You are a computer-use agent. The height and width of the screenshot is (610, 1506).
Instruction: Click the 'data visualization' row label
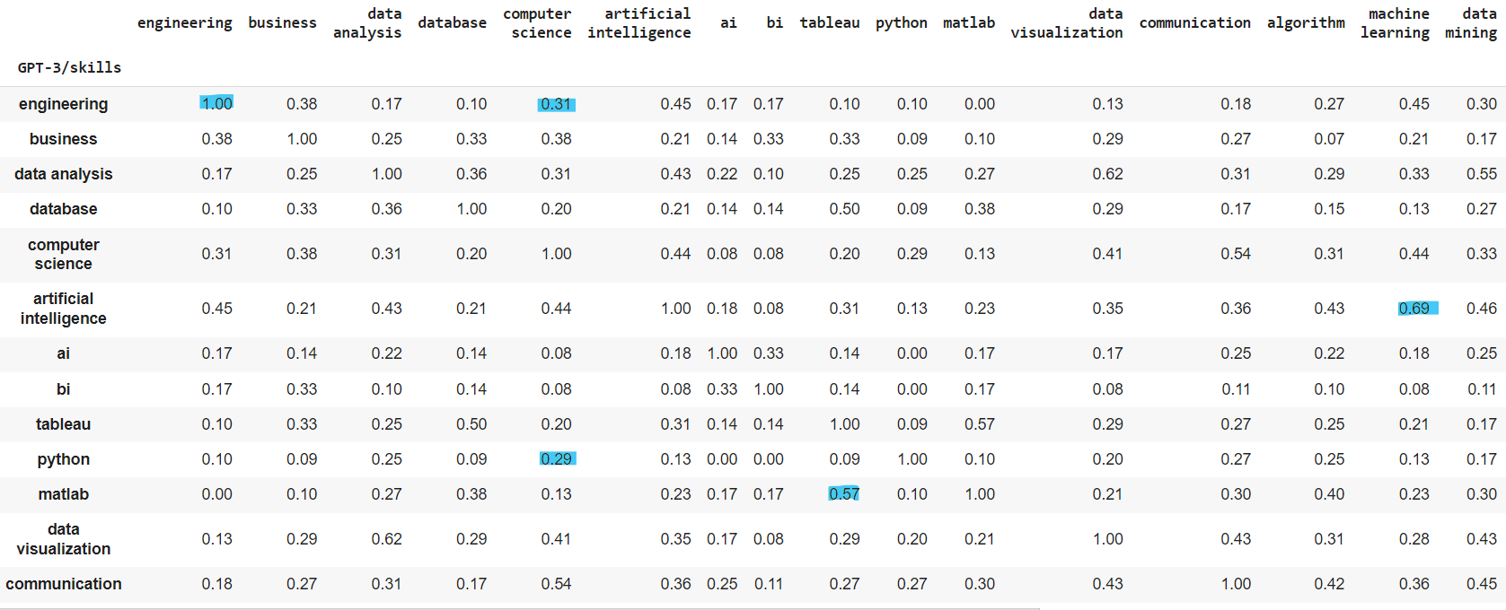[x=63, y=539]
